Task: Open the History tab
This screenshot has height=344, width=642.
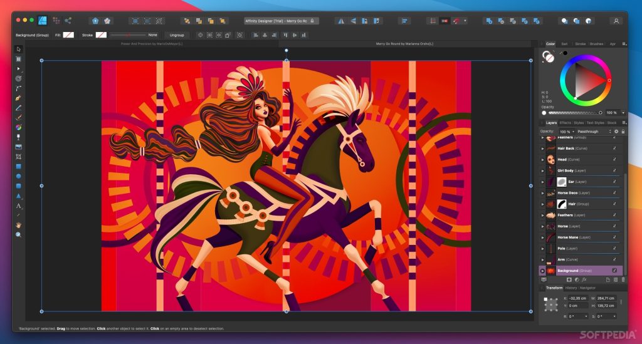Action: pyautogui.click(x=571, y=288)
